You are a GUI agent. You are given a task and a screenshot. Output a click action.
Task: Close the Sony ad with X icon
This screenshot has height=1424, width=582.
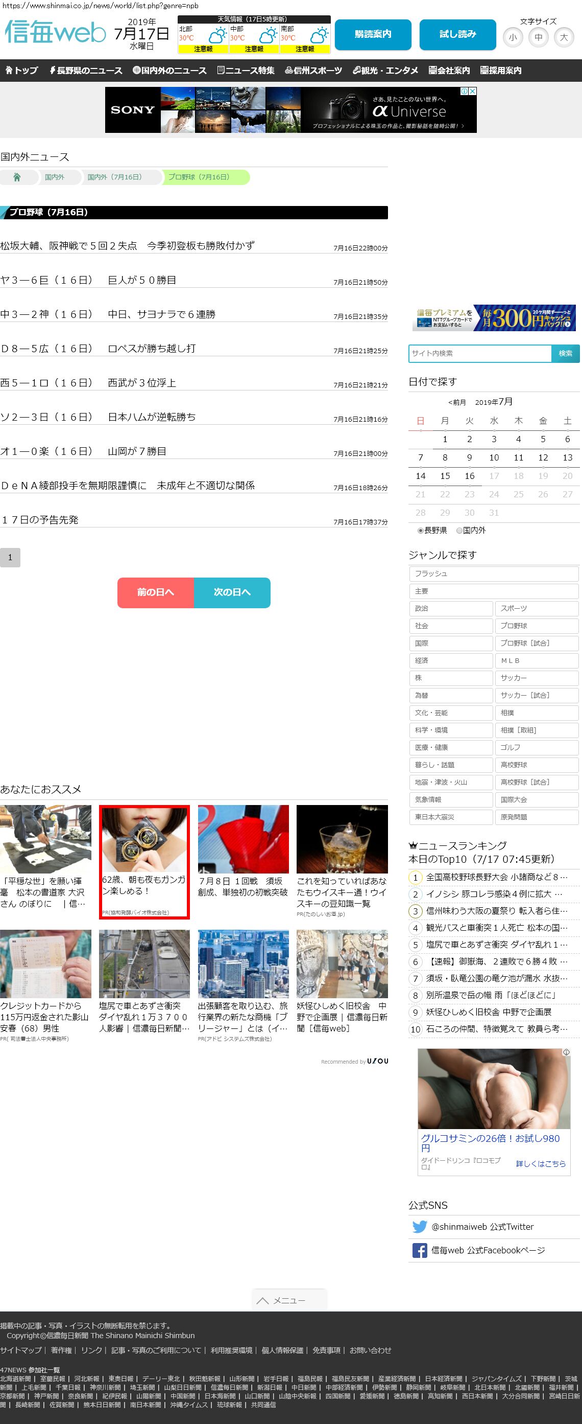tap(472, 91)
